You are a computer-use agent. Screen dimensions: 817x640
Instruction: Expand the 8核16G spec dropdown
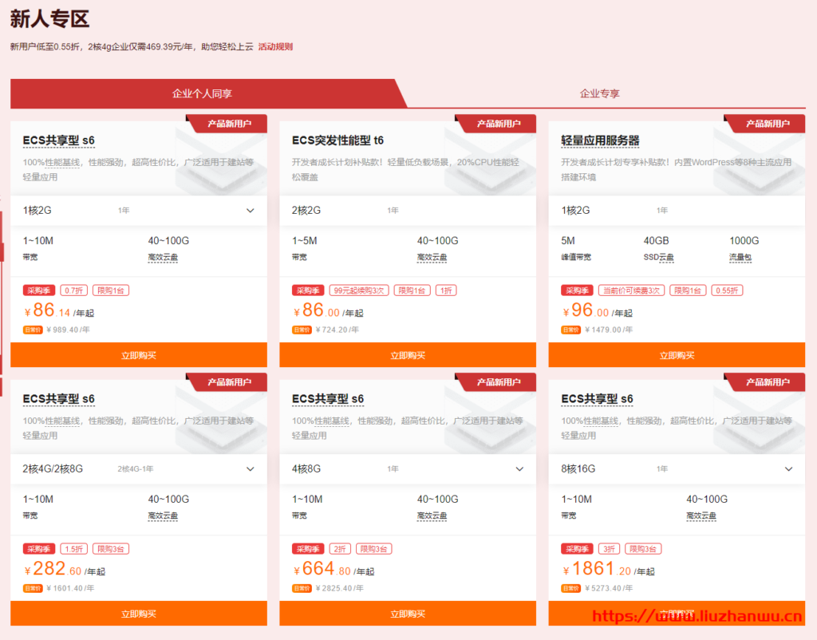click(788, 469)
